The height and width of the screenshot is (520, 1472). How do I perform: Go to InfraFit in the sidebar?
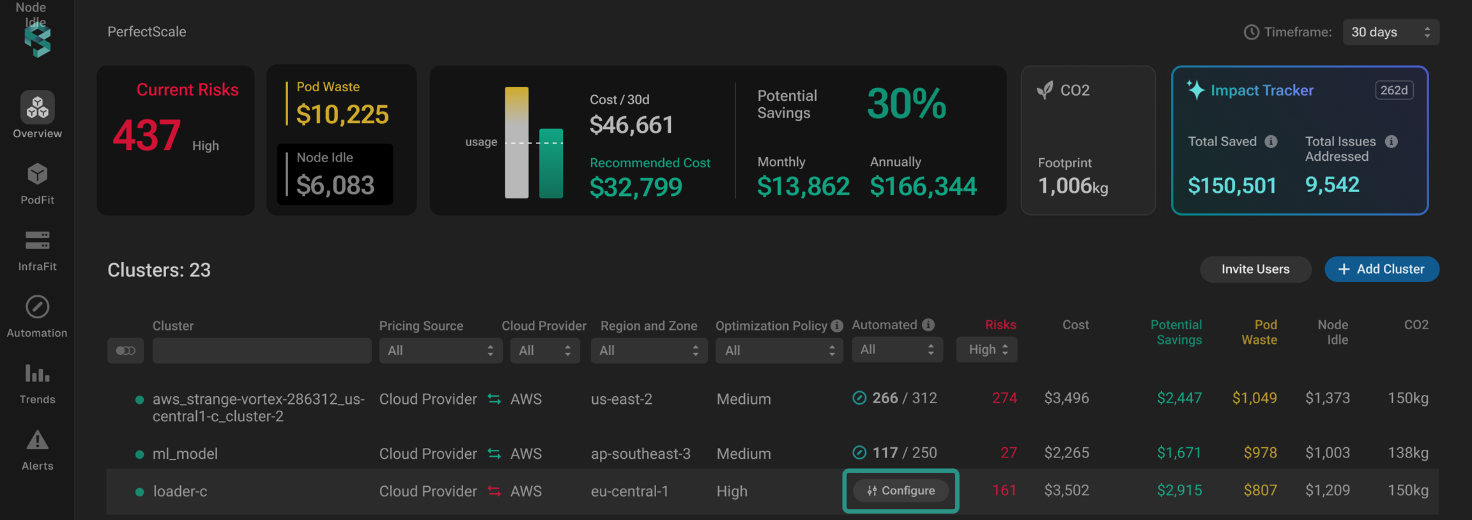[x=37, y=241]
